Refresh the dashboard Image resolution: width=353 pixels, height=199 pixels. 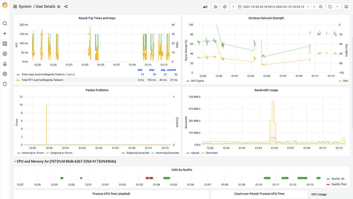click(x=330, y=7)
